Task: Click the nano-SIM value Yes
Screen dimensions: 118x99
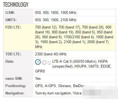Action: pos(38,78)
